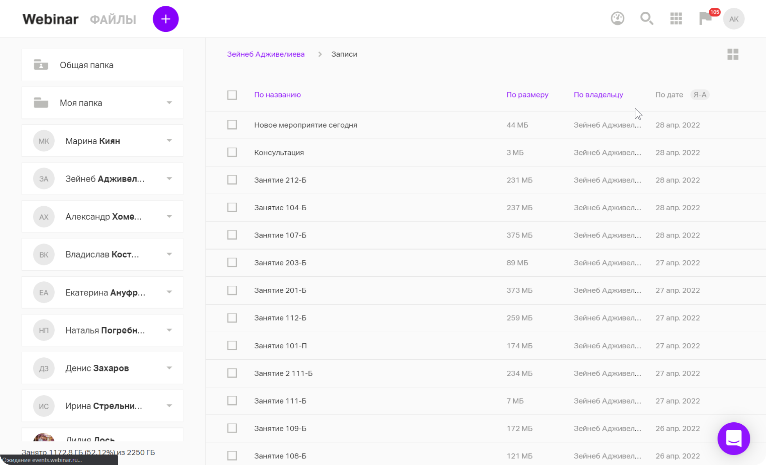Image resolution: width=766 pixels, height=465 pixels.
Task: Sort files by По размеру
Action: pyautogui.click(x=527, y=95)
